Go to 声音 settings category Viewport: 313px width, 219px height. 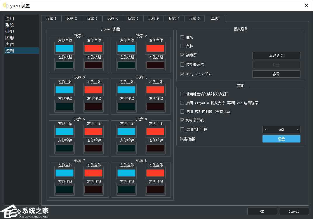[10, 44]
